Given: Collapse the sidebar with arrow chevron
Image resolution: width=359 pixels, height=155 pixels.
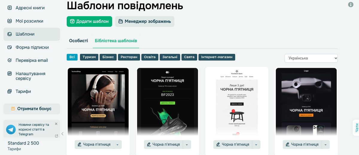Looking at the screenshot, I should [62, 134].
